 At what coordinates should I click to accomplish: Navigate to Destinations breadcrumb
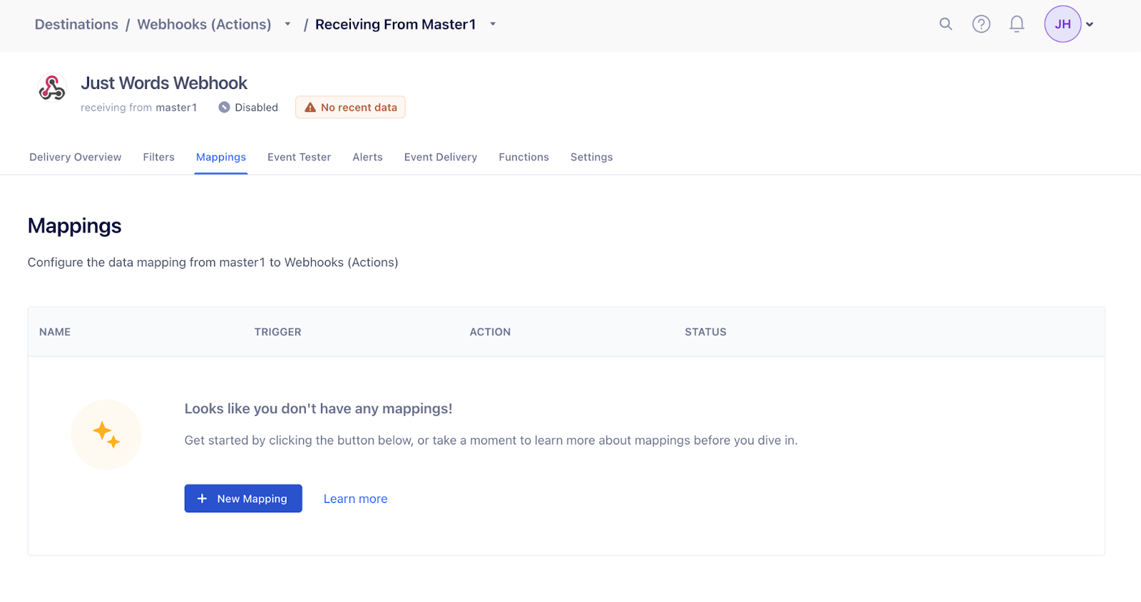point(76,24)
